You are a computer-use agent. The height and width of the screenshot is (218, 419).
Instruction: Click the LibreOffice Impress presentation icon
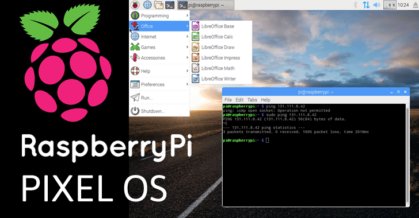click(x=195, y=57)
